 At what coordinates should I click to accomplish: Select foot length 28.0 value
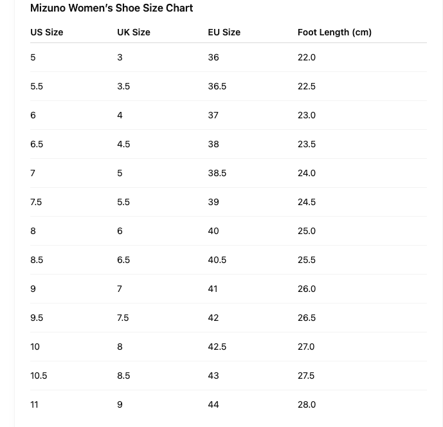307,404
